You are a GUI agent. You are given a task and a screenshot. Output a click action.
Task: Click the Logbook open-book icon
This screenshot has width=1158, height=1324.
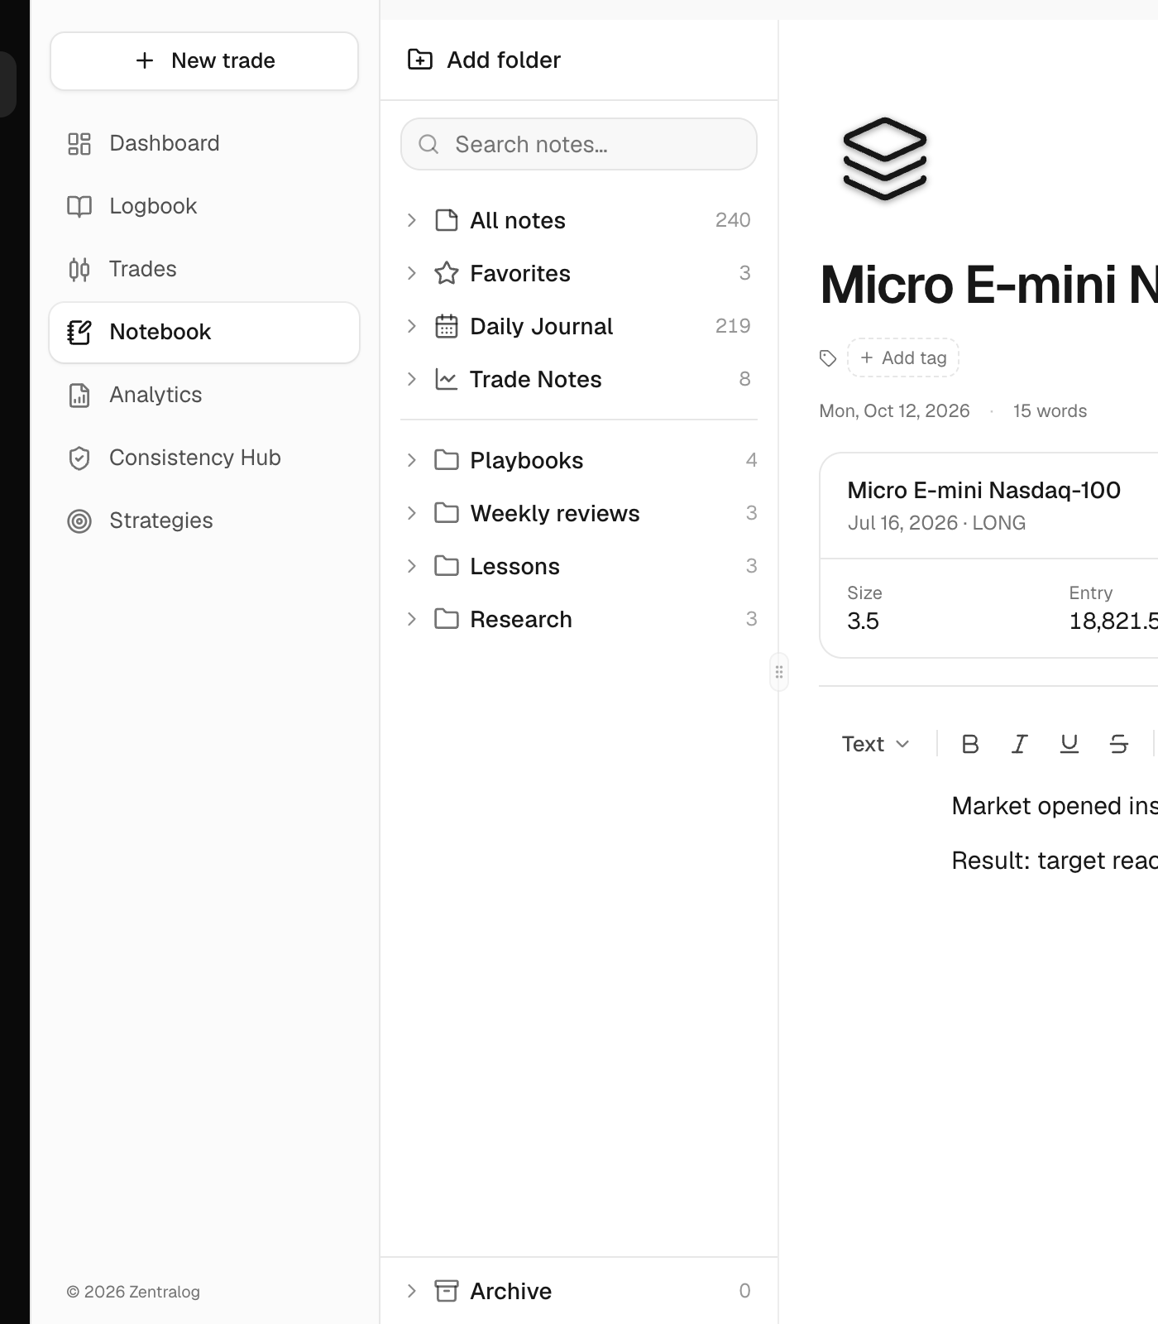pos(79,207)
